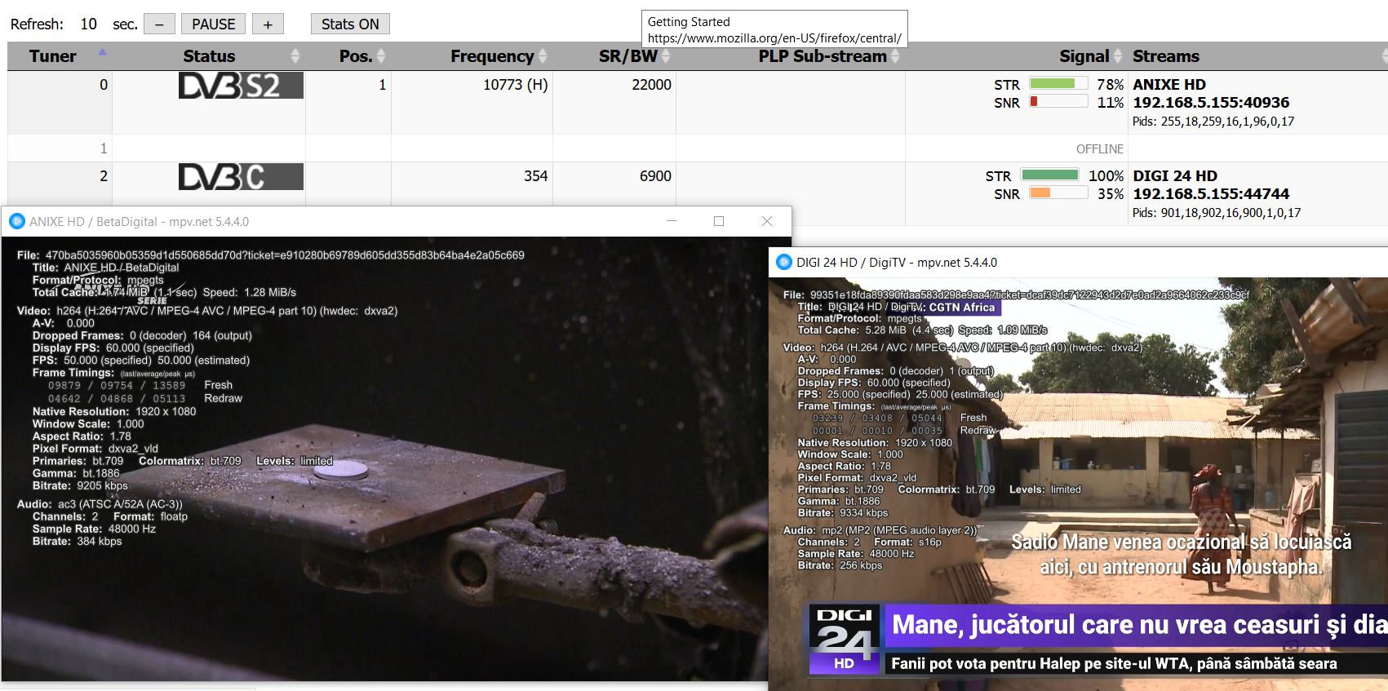Maximize the ANIXE HD mpv.net window
1388x691 pixels.
pyautogui.click(x=719, y=221)
